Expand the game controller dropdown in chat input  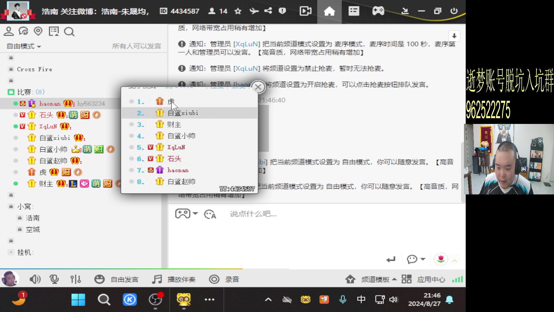pos(195,214)
